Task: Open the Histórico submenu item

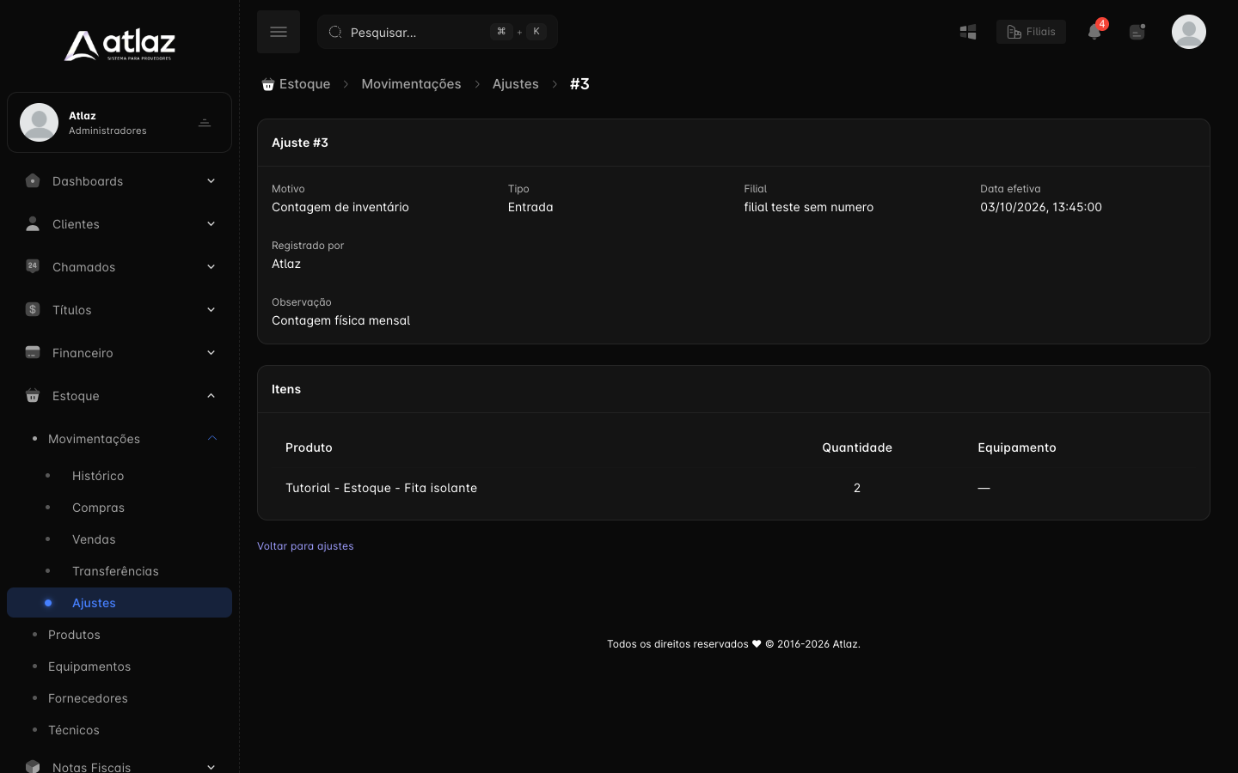Action: (x=98, y=476)
